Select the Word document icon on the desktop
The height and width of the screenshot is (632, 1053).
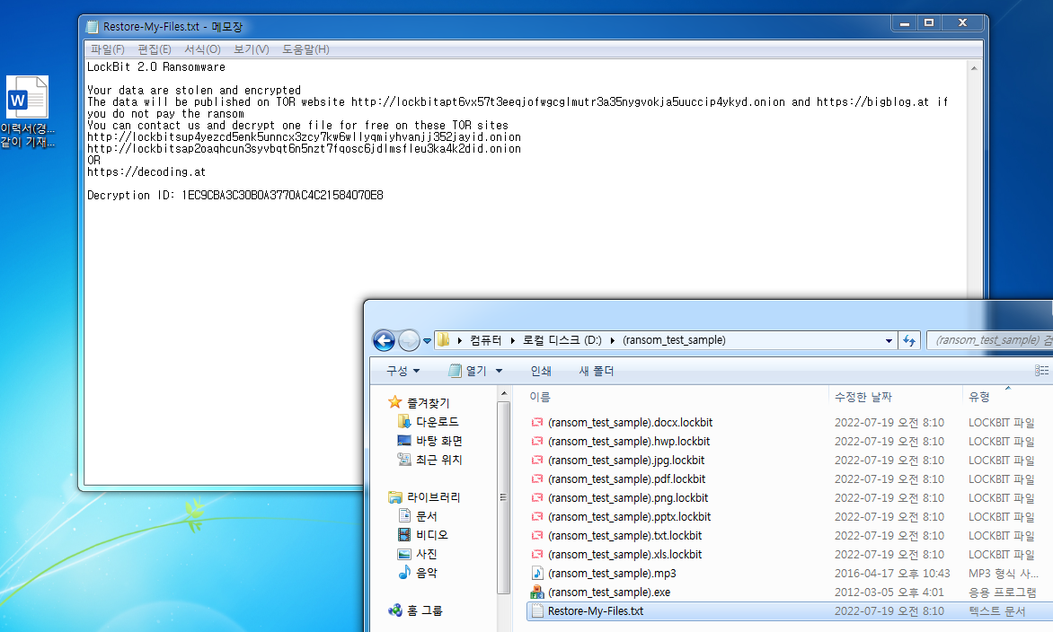pos(27,97)
